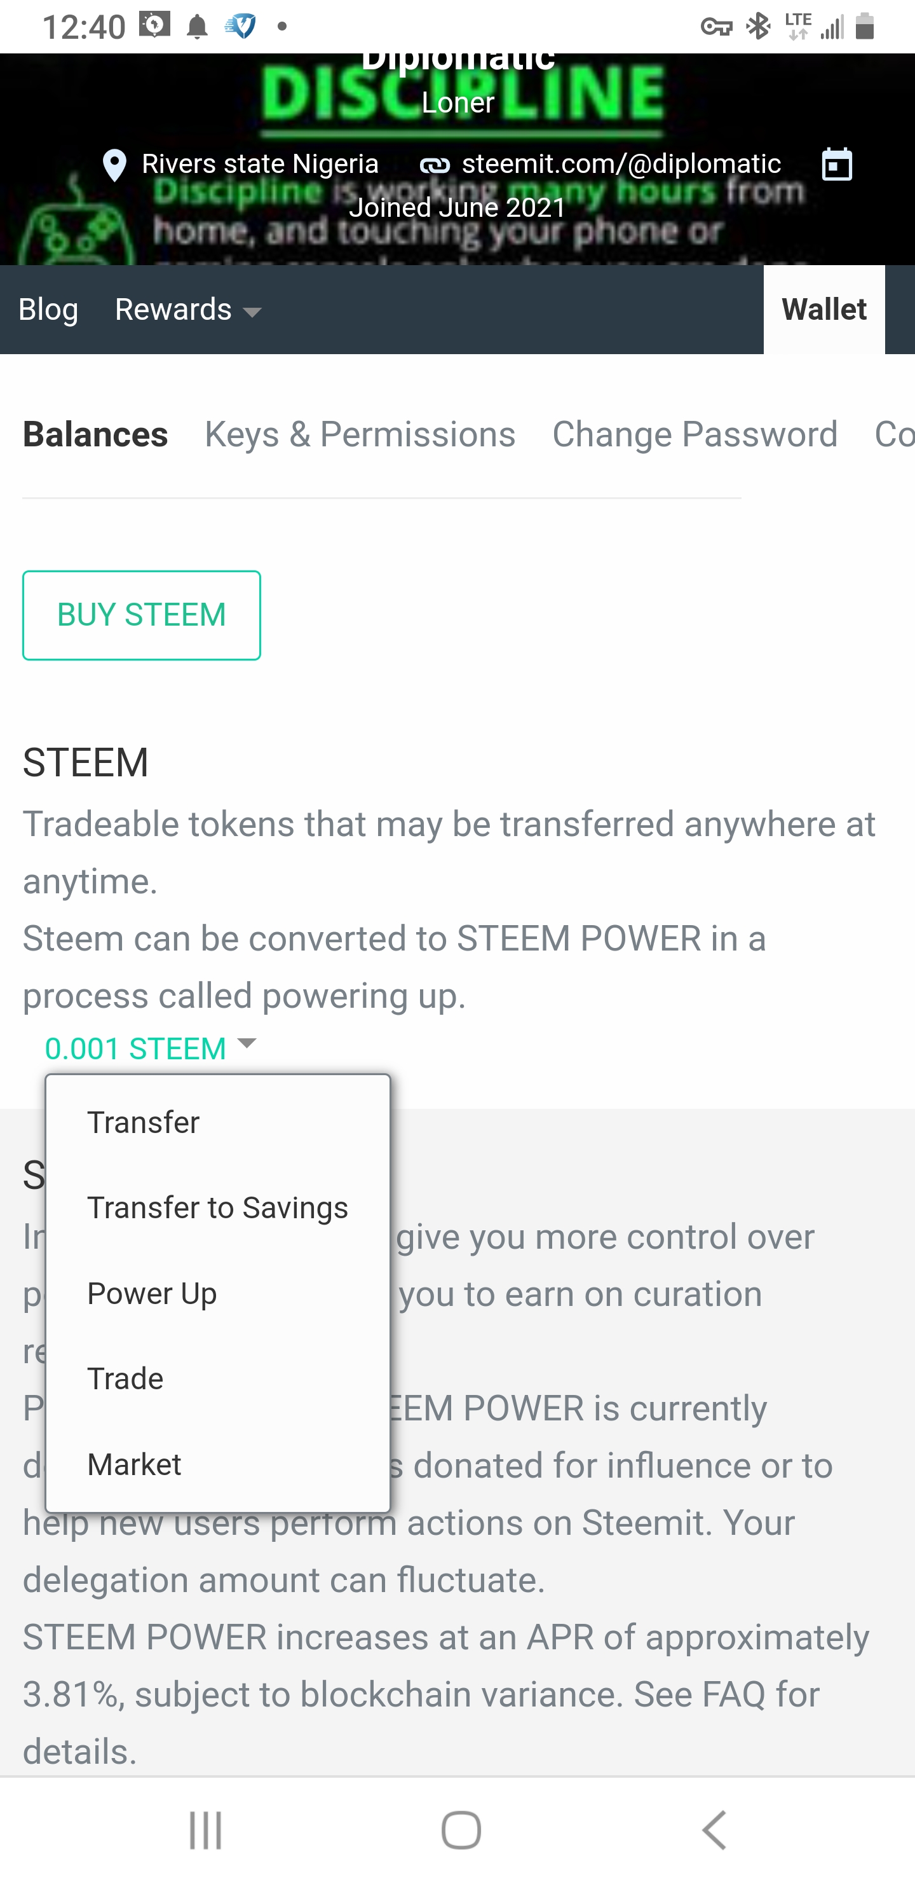Open the notification bell in status bar
915x1882 pixels.
pos(197,28)
